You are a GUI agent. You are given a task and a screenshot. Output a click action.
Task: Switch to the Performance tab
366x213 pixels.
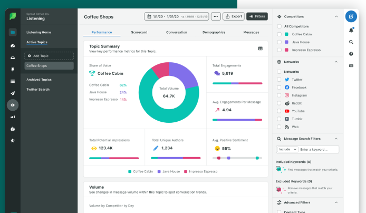pos(102,32)
